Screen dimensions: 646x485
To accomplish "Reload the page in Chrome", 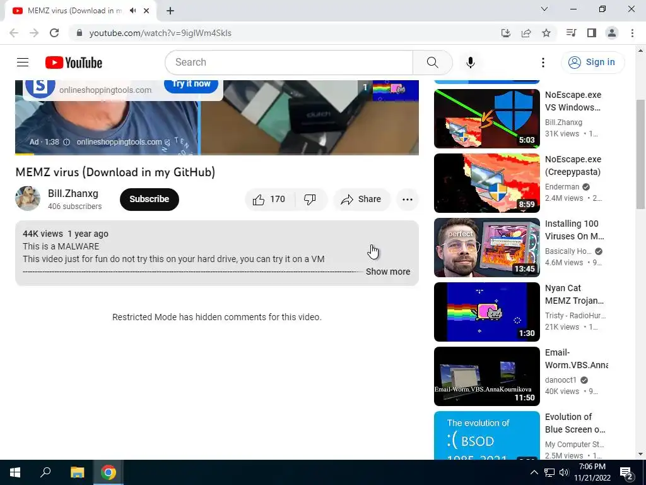I will coord(54,33).
